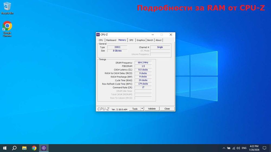Click the empty DC Mode field
Screen dimensions: 271x152
click(160, 51)
